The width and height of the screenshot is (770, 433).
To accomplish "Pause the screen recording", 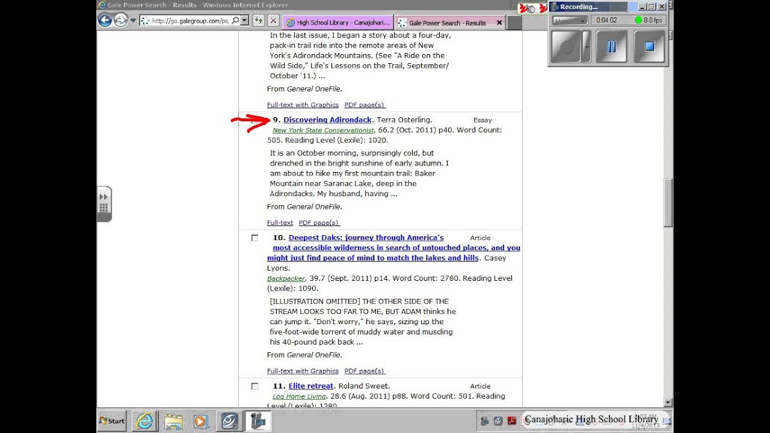I will 612,46.
